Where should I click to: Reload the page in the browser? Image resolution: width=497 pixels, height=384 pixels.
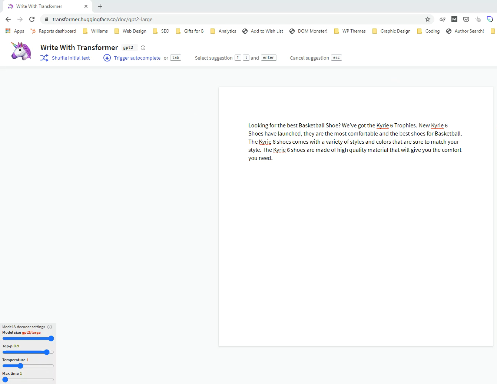[32, 19]
